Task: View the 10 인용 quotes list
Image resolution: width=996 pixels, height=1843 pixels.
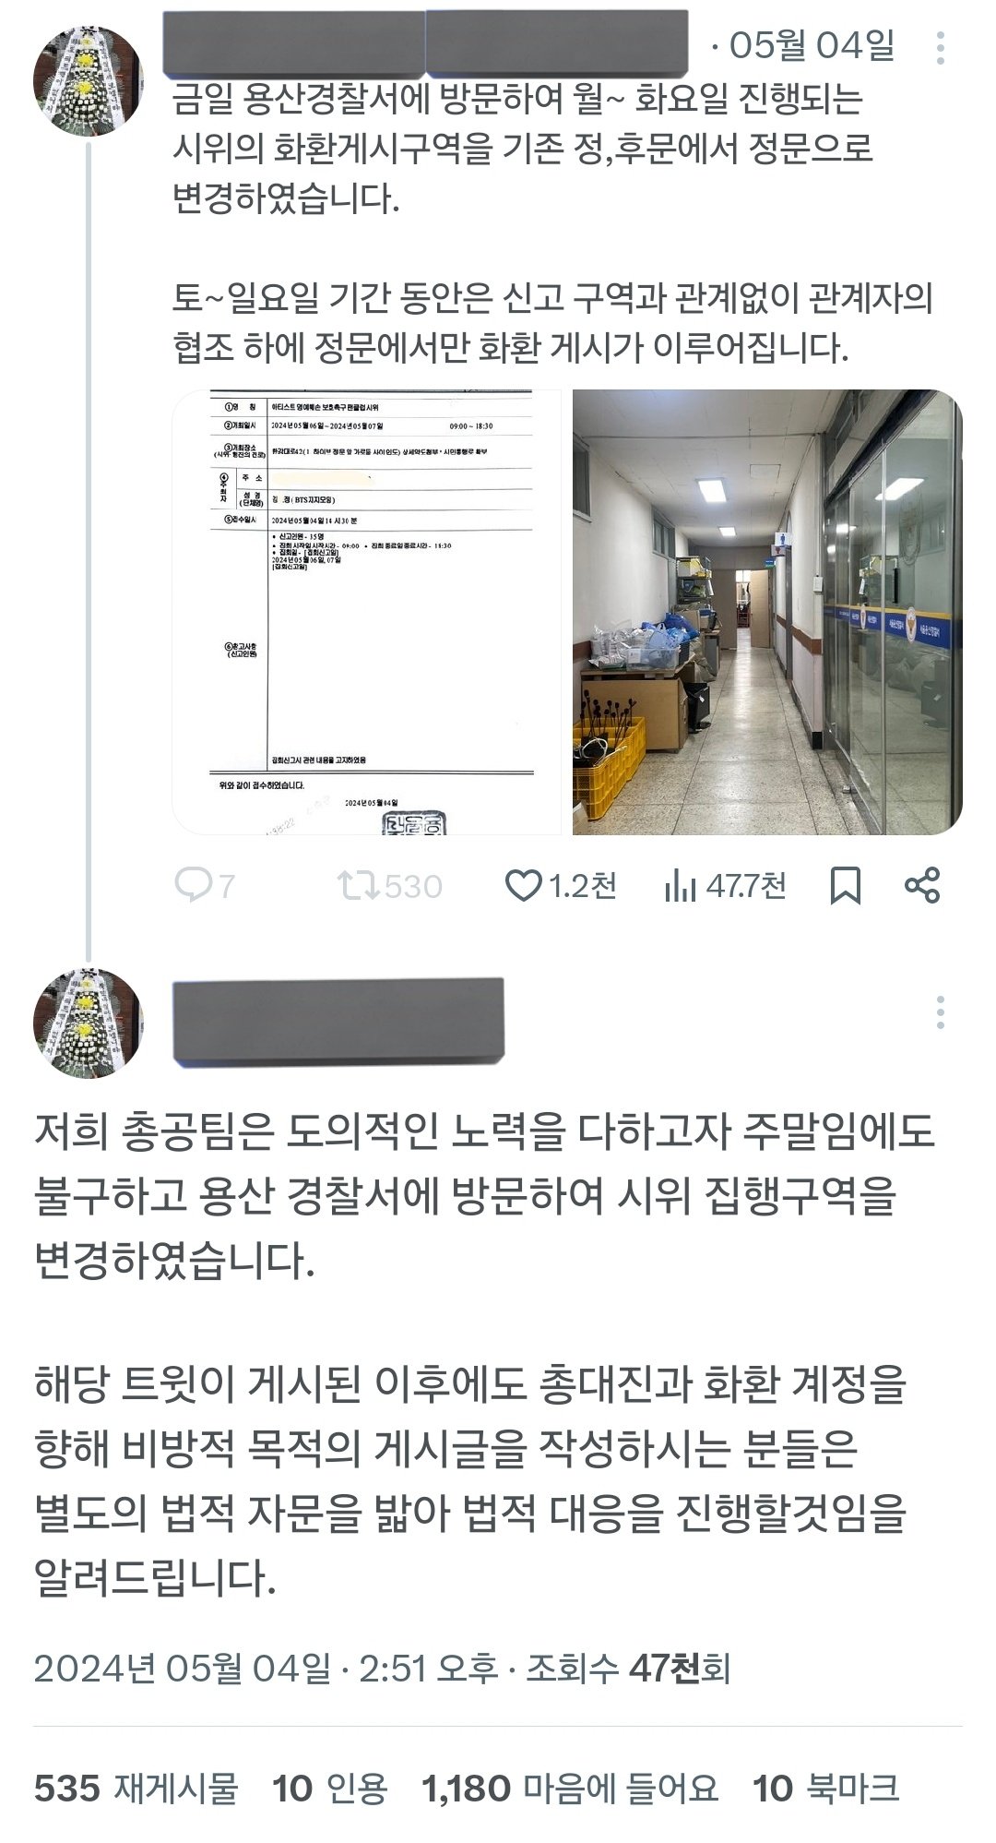Action: 330,1789
